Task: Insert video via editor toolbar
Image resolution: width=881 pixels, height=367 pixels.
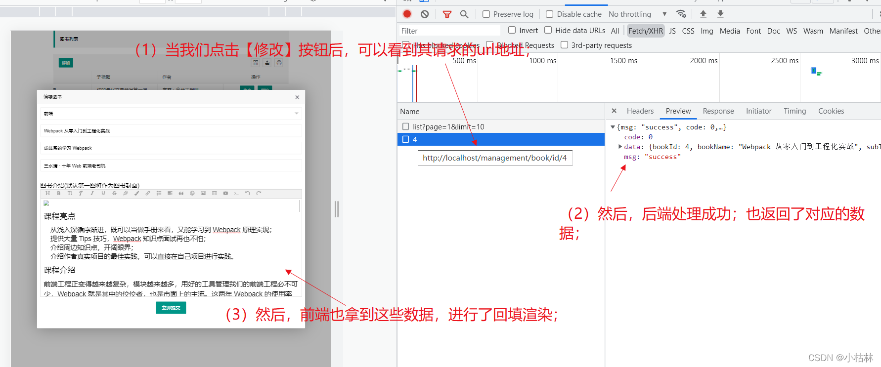Action: pos(225,193)
